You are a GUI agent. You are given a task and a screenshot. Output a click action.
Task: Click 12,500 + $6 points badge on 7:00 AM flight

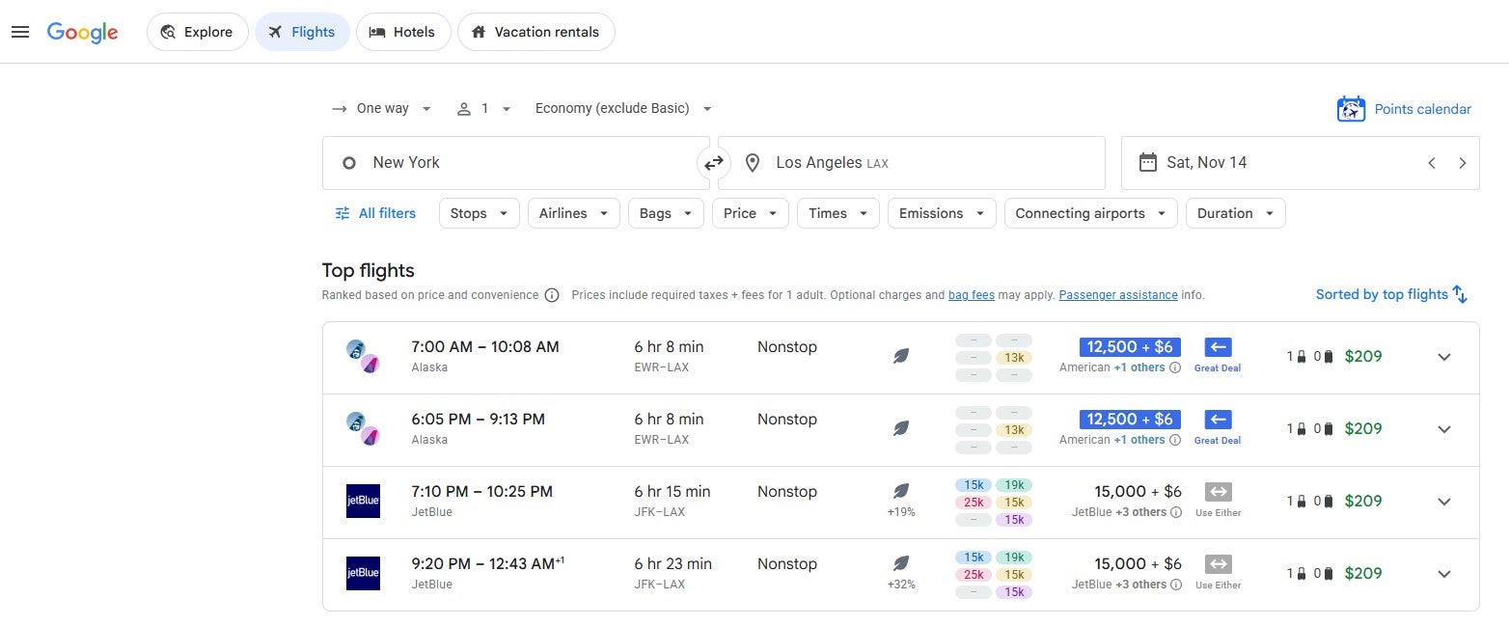pyautogui.click(x=1130, y=347)
